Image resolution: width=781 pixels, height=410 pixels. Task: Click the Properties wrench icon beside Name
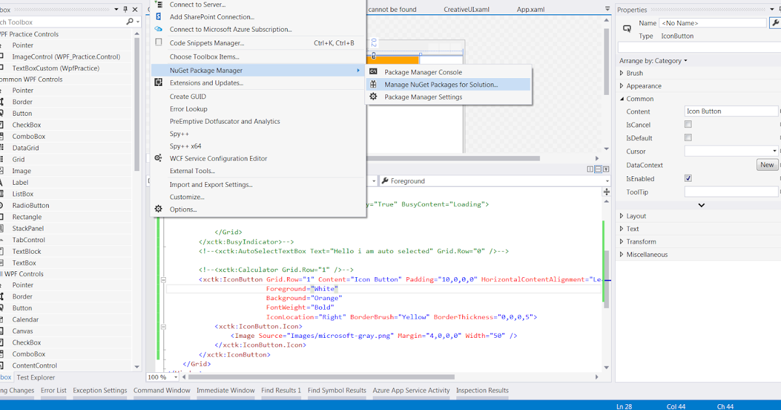[775, 23]
